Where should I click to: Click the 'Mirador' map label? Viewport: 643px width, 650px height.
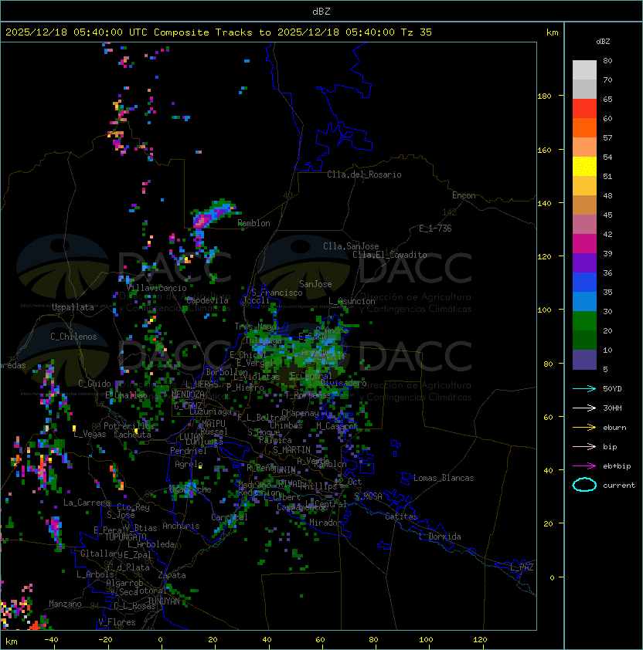tap(325, 523)
